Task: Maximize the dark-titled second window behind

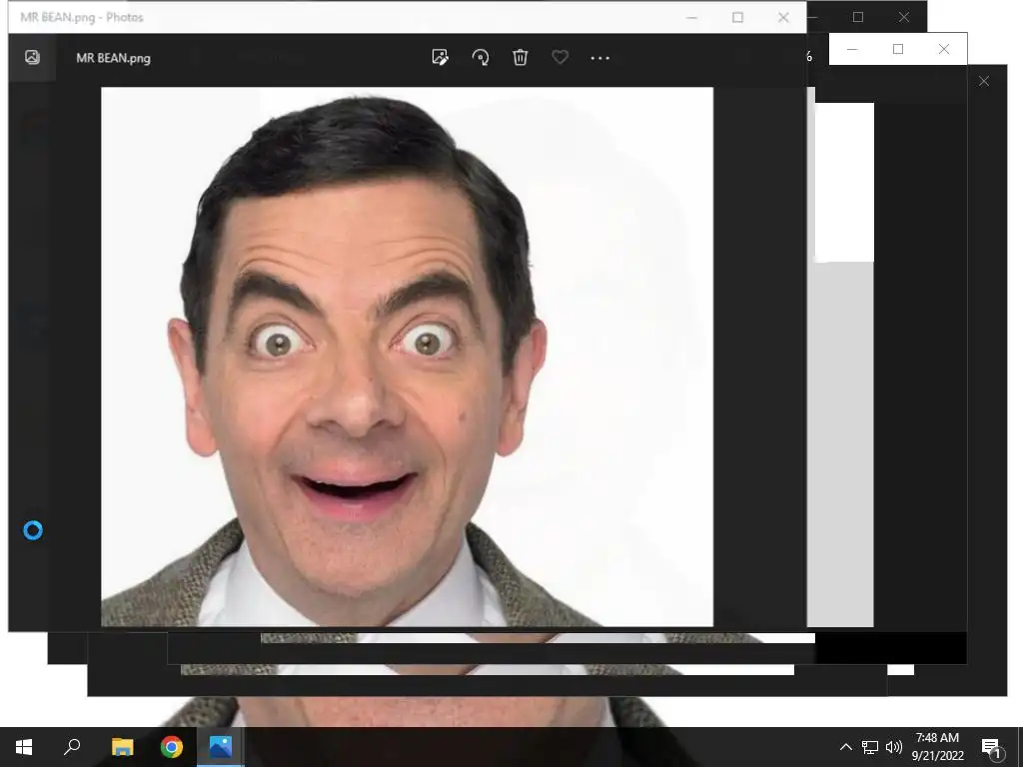Action: pyautogui.click(x=858, y=18)
